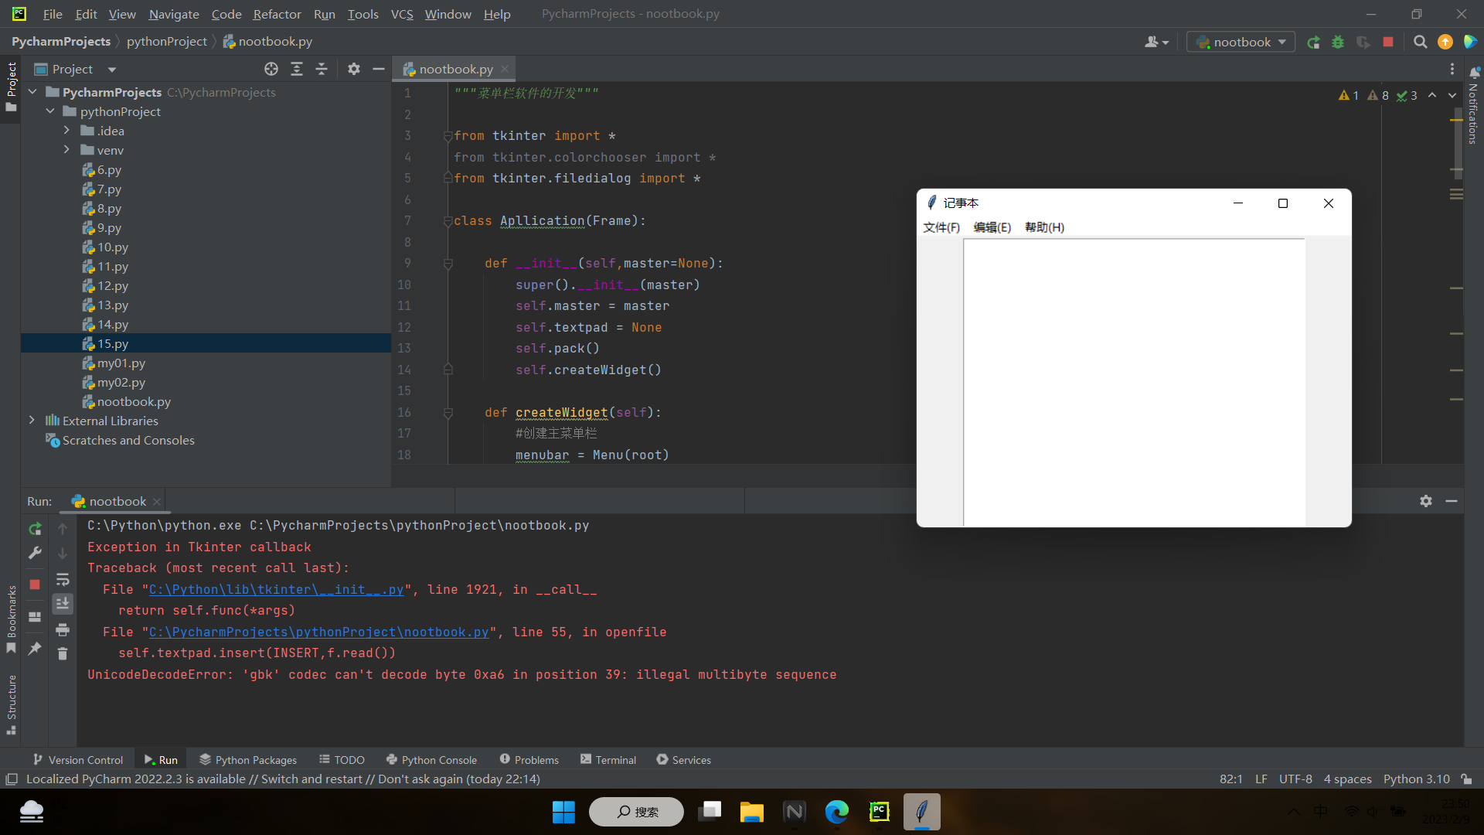Hide the Run tool window
Viewport: 1484px width, 835px height.
click(x=1452, y=501)
